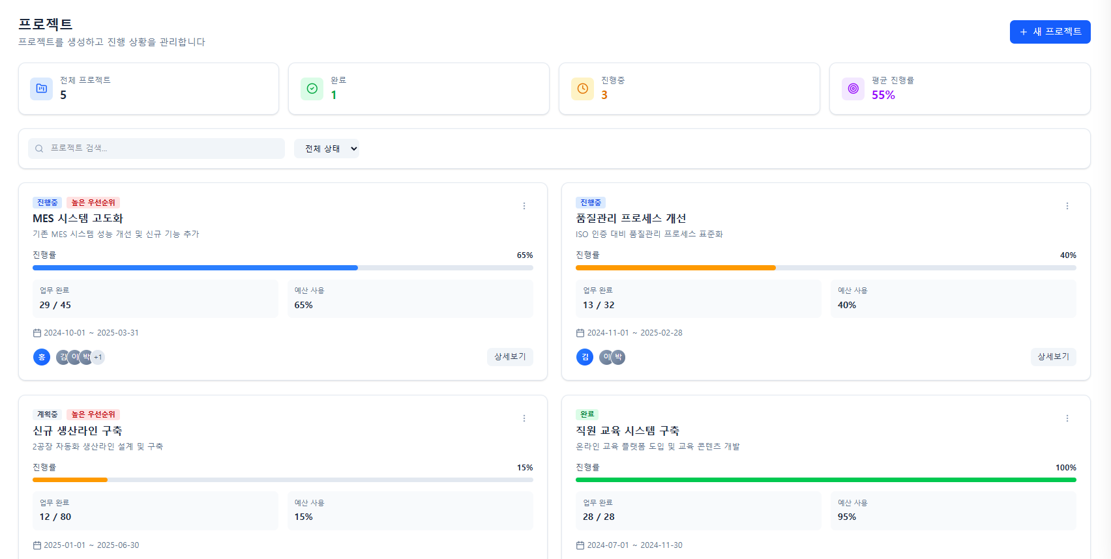Click the green 완료 status badge

(587, 414)
